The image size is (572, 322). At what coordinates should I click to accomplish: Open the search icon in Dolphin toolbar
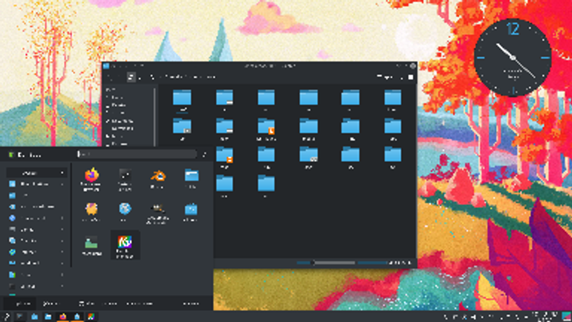click(x=402, y=77)
